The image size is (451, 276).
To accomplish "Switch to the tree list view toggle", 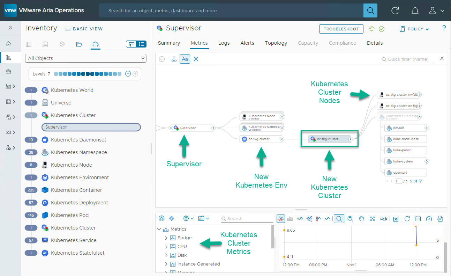I will click(131, 44).
